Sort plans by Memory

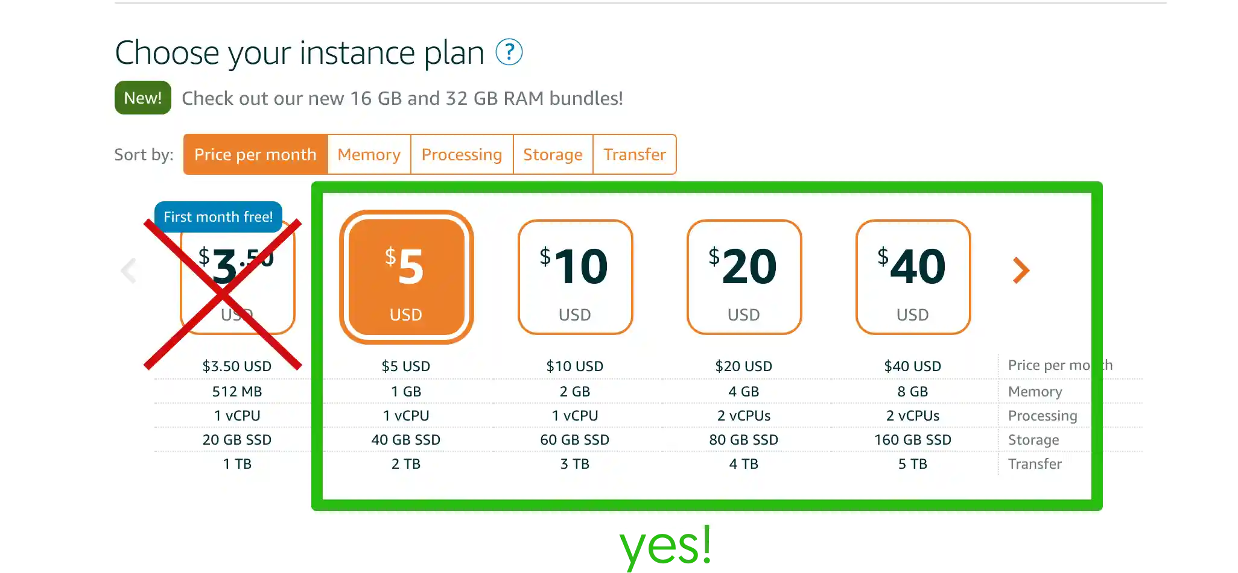coord(369,155)
